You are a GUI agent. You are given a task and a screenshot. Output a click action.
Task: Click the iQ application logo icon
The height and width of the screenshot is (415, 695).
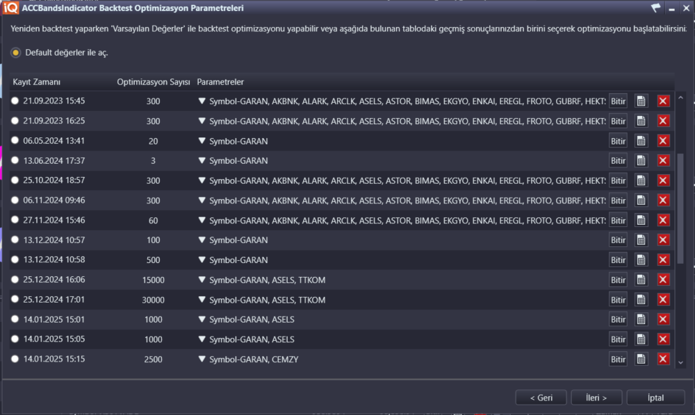10,8
